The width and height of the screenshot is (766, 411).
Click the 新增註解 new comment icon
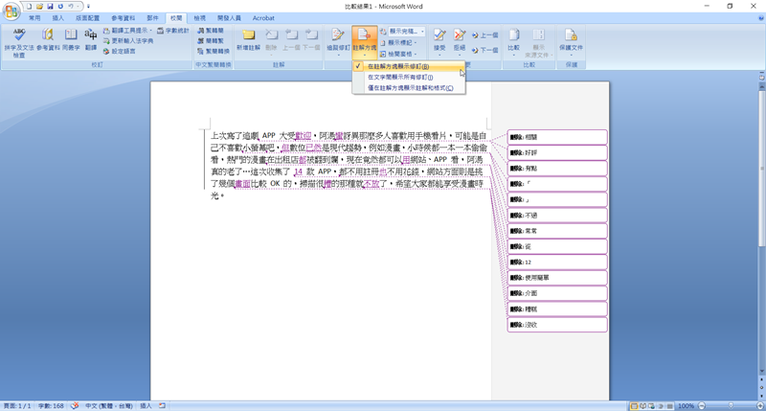[x=248, y=39]
